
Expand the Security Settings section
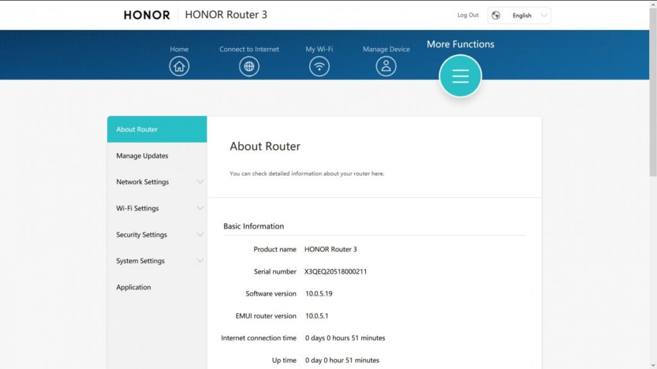click(141, 234)
